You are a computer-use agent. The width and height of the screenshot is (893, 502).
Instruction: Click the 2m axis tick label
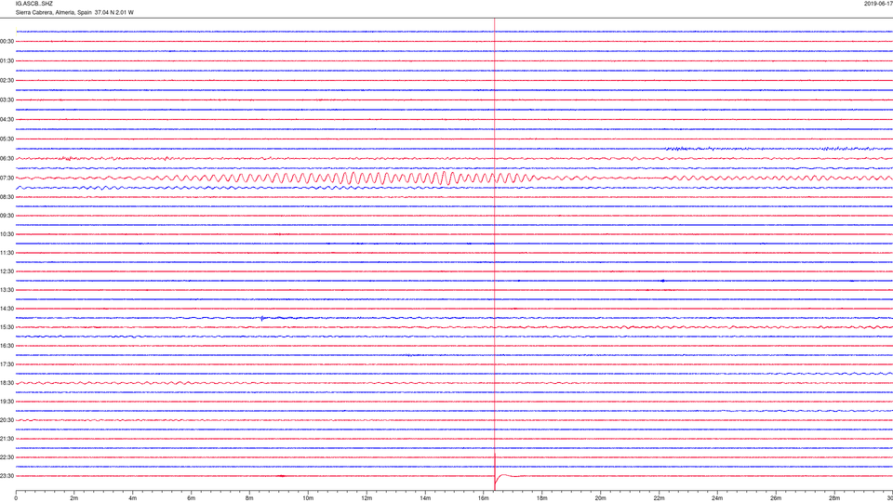[x=74, y=498]
